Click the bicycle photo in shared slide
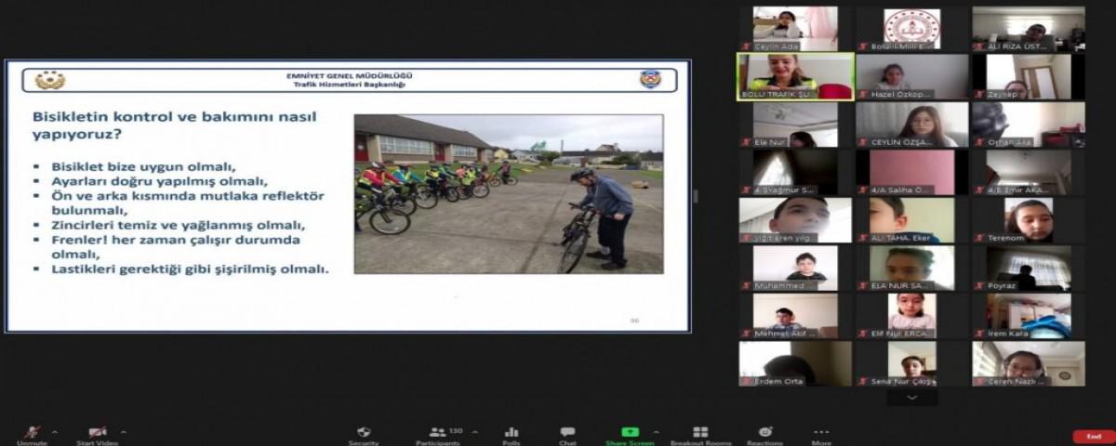This screenshot has height=446, width=1116. pyautogui.click(x=509, y=193)
